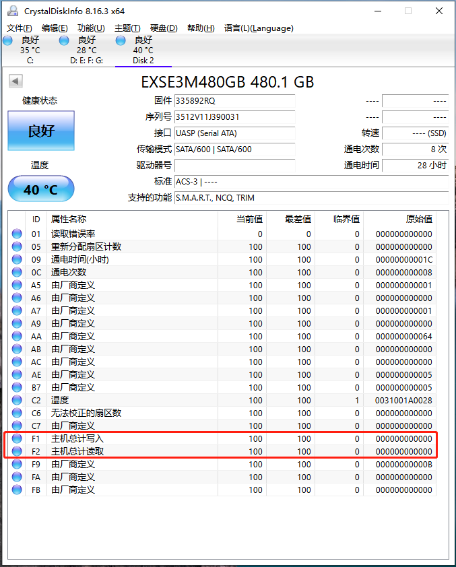The height and width of the screenshot is (567, 456).
Task: Select the FA 由厂商定义 row name
Action: 73,477
